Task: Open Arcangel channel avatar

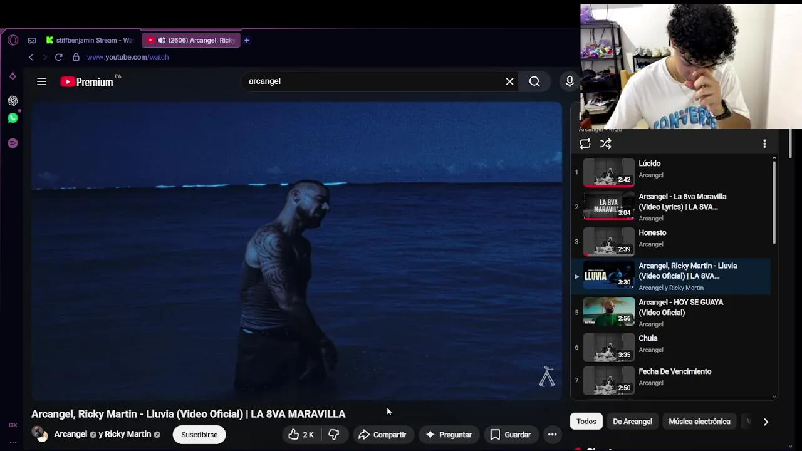Action: pos(40,434)
